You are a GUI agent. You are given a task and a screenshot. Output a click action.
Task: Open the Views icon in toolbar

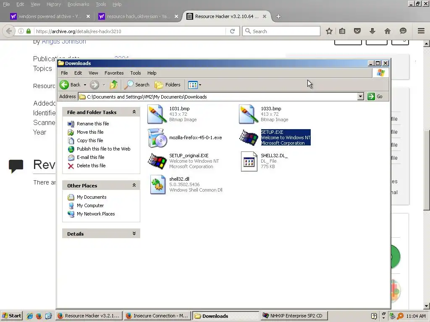tap(193, 85)
